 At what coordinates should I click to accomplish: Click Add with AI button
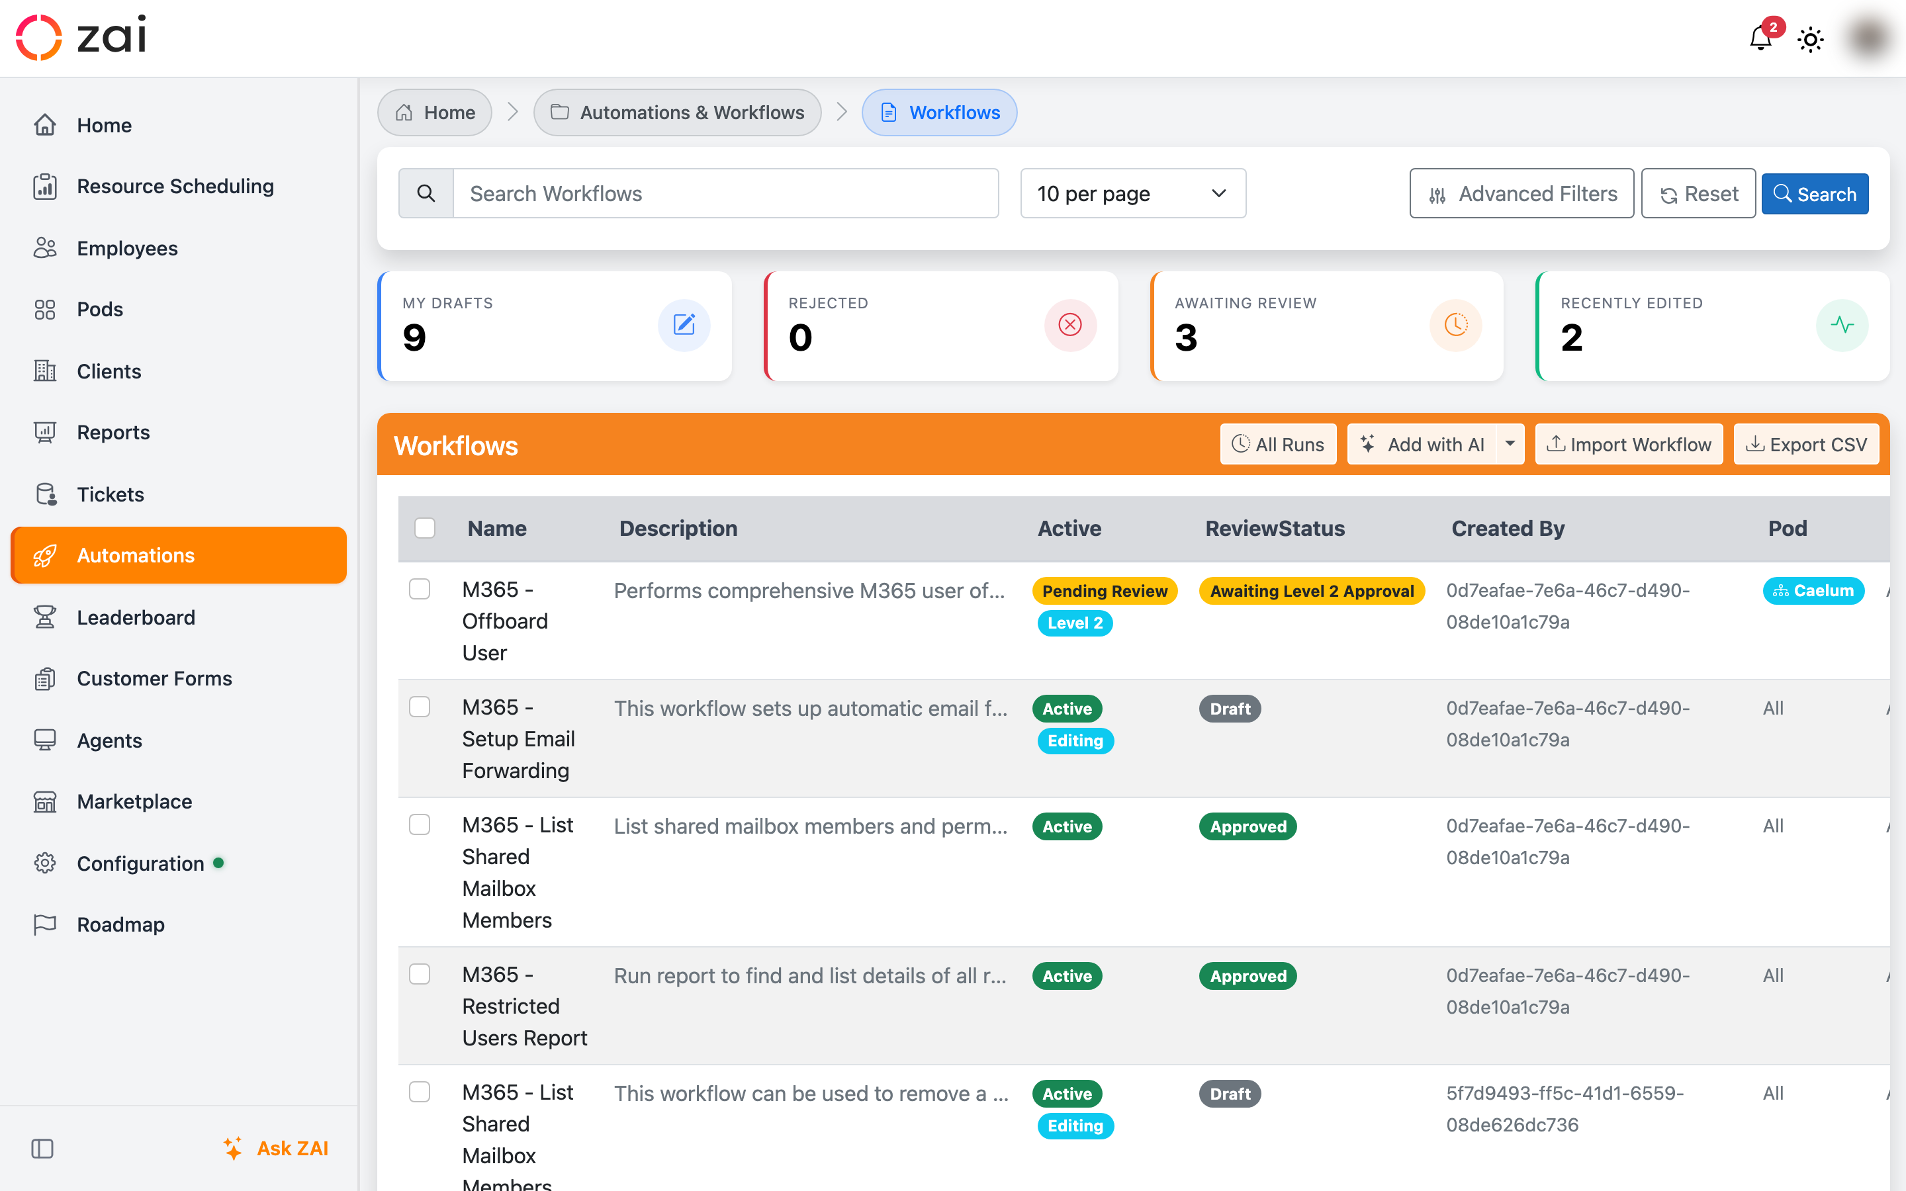[x=1422, y=444]
